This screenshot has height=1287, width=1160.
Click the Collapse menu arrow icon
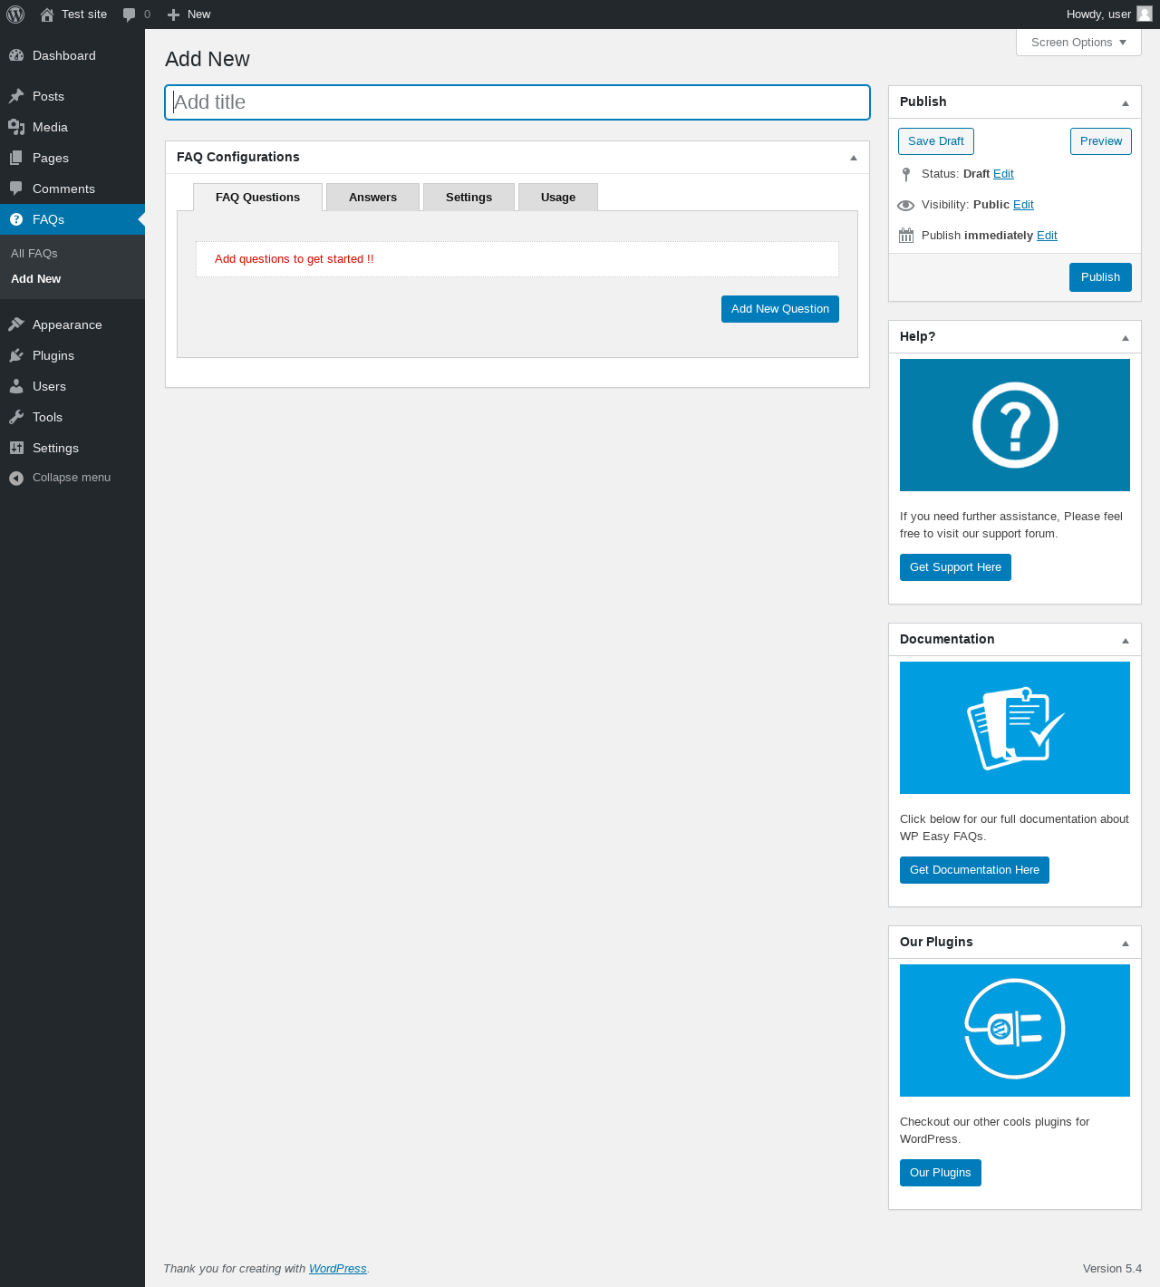pyautogui.click(x=16, y=478)
